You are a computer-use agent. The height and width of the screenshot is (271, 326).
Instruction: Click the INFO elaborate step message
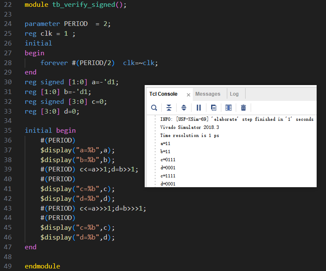tap(237, 120)
